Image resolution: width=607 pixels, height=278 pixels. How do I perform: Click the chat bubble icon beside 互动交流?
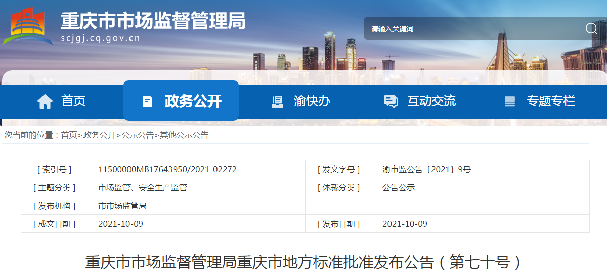(391, 101)
